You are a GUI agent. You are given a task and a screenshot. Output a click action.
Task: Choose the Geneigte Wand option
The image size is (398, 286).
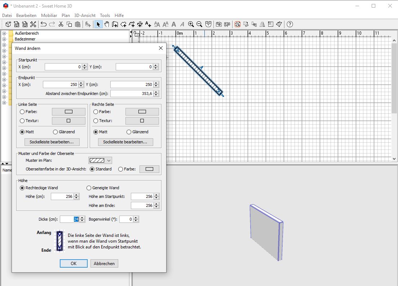[x=103, y=188]
